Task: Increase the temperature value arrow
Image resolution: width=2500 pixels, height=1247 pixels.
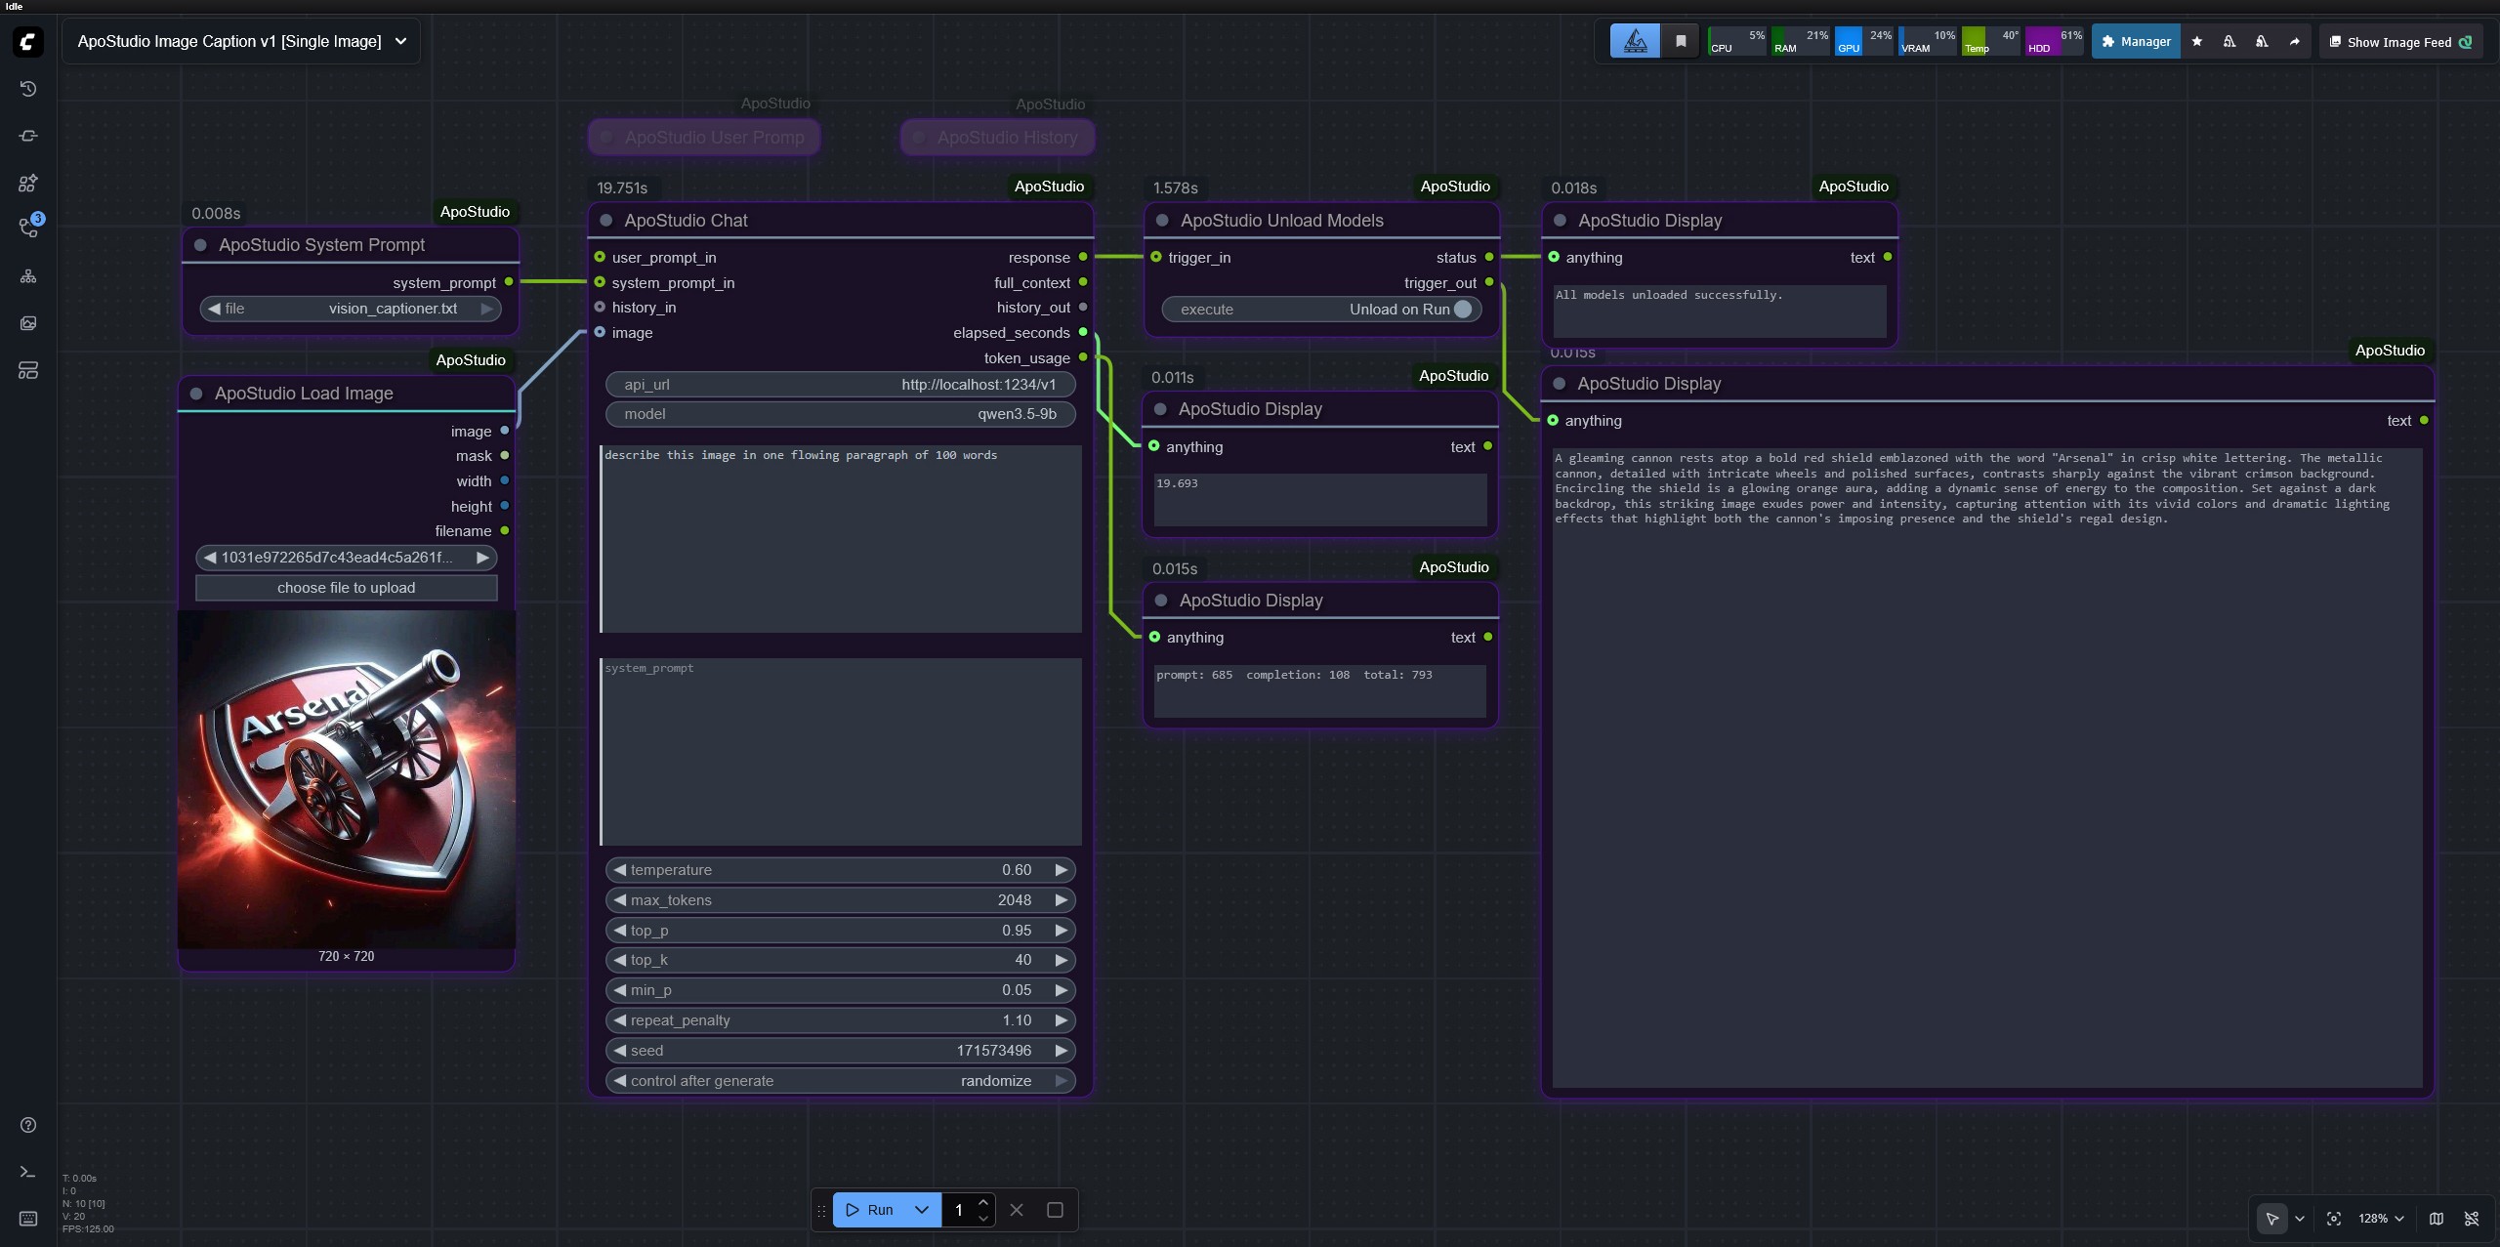Action: tap(1062, 870)
